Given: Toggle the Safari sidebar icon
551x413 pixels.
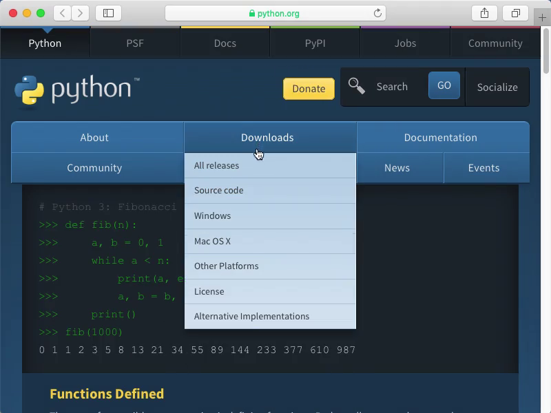Looking at the screenshot, I should (109, 13).
